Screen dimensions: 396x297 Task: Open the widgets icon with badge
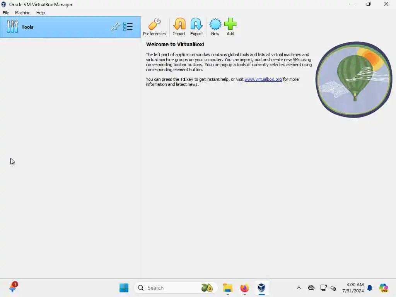click(13, 287)
